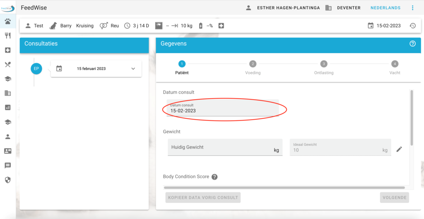
Task: Click the dog icon next to Barry
Action: (53, 26)
